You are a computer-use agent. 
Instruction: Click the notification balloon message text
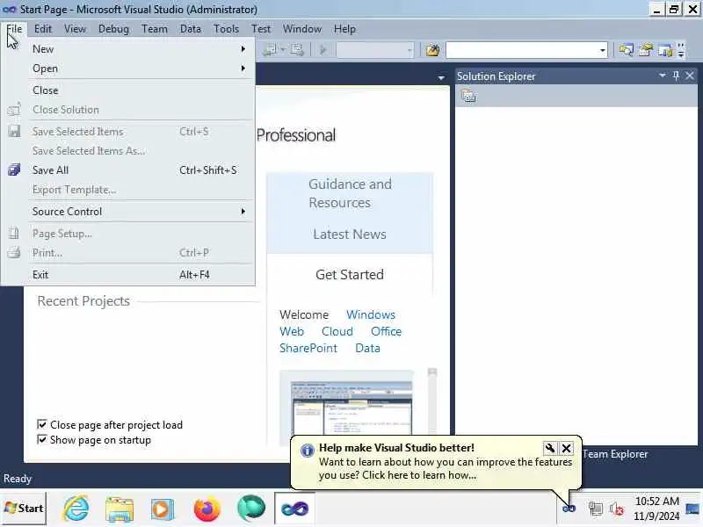(x=446, y=468)
